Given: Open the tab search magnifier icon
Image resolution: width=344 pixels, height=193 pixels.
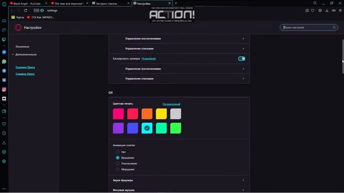Looking at the screenshot, I should [315, 3].
